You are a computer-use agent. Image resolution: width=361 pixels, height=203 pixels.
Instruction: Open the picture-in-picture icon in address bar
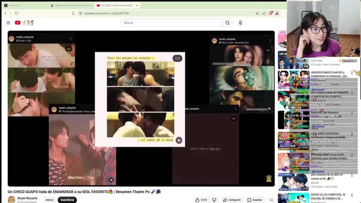pos(257,13)
